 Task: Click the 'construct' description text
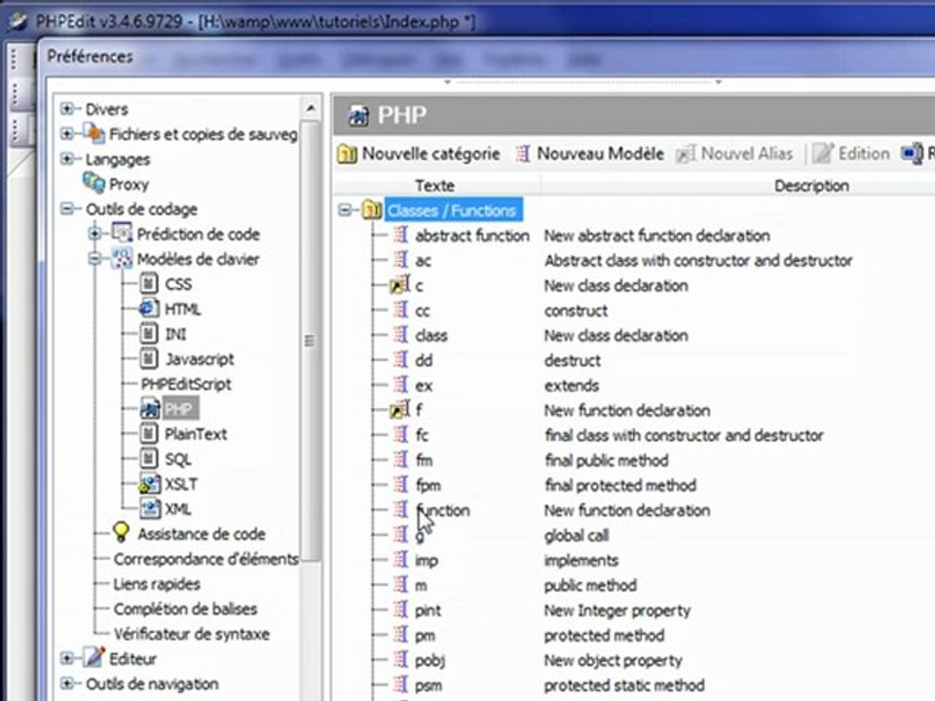coord(576,311)
